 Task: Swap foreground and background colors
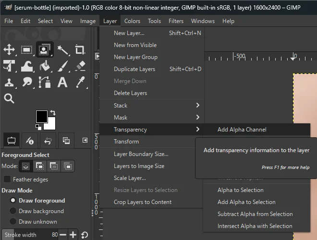[53, 112]
